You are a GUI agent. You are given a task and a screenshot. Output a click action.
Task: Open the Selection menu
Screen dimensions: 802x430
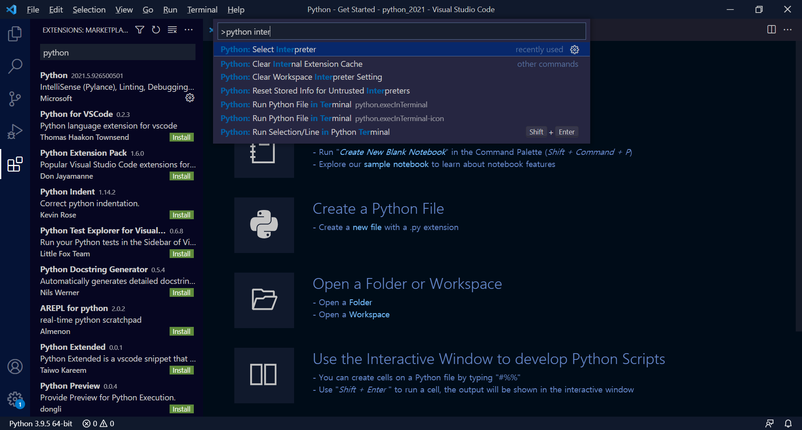point(89,10)
